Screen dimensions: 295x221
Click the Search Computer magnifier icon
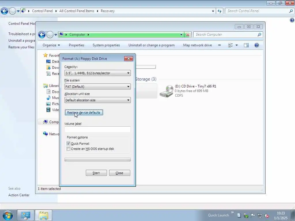tap(260, 35)
